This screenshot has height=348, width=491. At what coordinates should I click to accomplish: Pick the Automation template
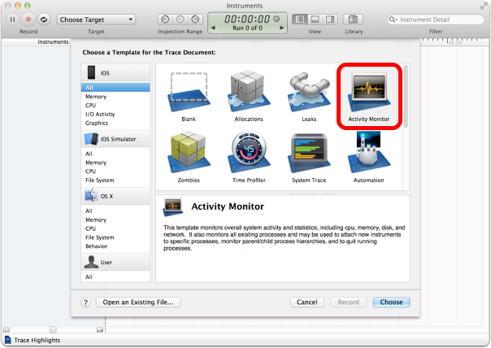(368, 154)
